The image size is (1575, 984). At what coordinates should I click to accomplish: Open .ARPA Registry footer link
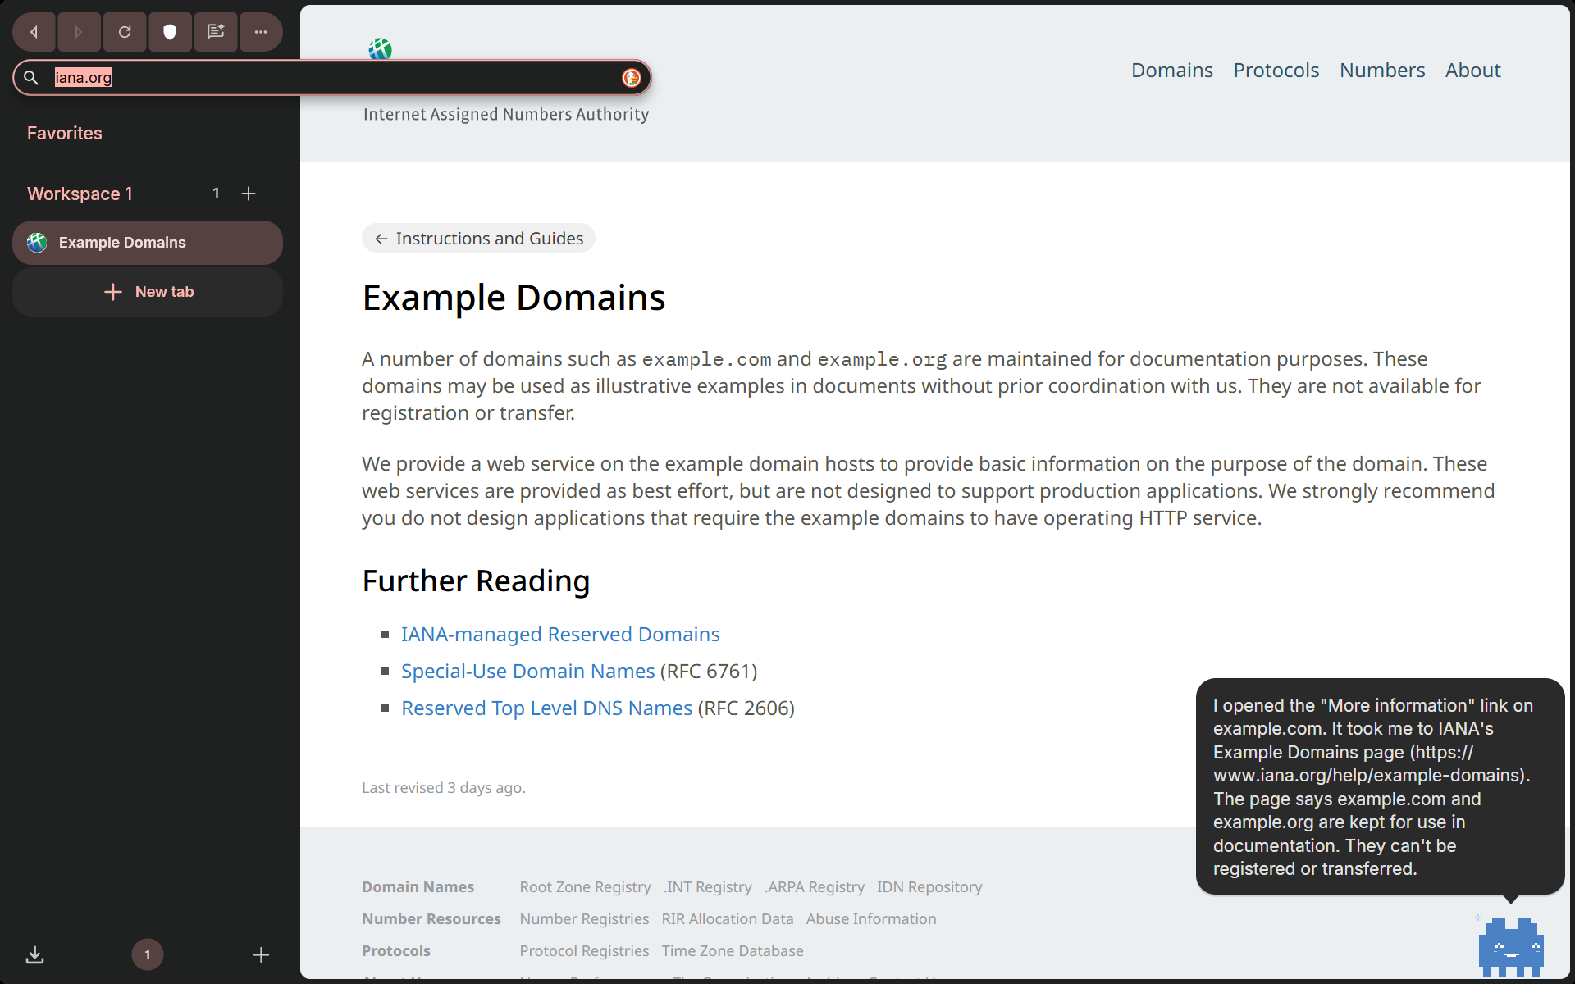pyautogui.click(x=815, y=887)
